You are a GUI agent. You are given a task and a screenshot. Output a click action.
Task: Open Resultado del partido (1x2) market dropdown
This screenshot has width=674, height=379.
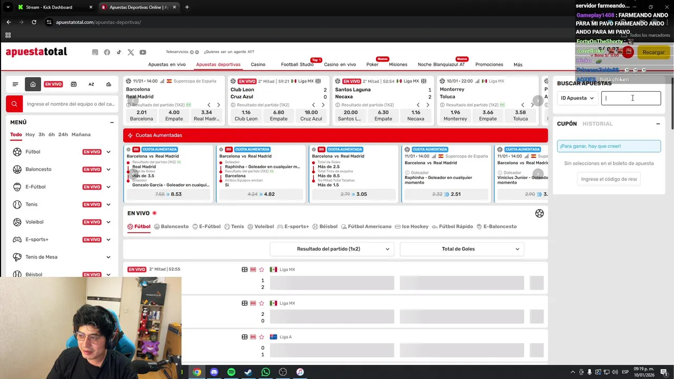(332, 249)
